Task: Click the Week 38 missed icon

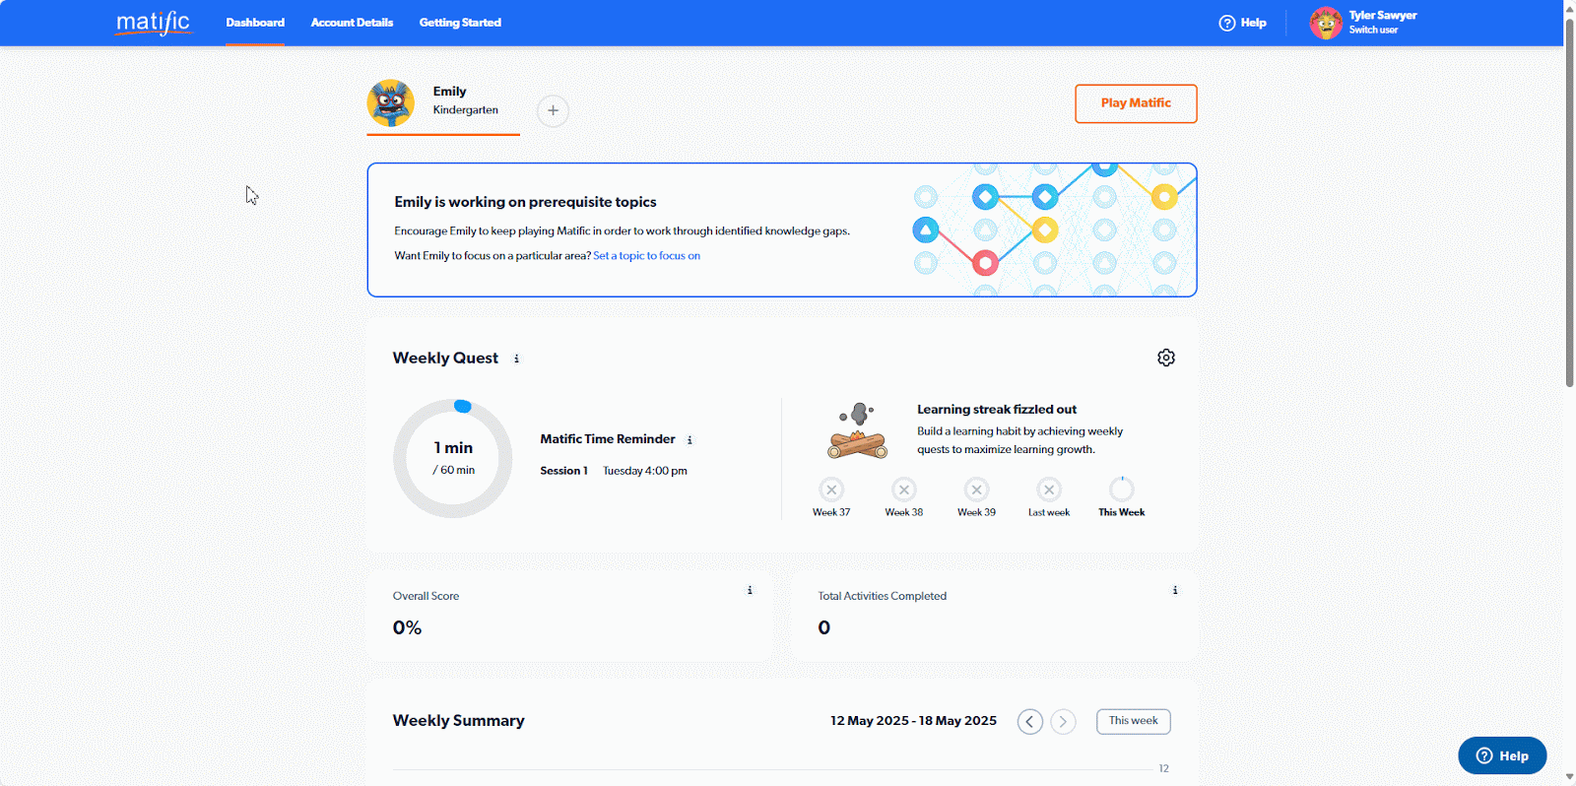Action: coord(904,490)
